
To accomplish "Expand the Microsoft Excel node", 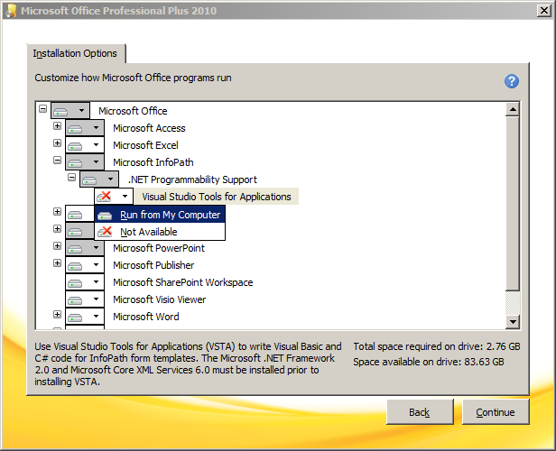I will coord(57,143).
